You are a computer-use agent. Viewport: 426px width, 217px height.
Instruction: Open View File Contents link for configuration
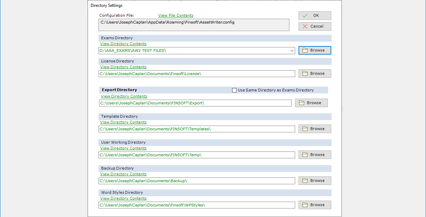point(176,15)
